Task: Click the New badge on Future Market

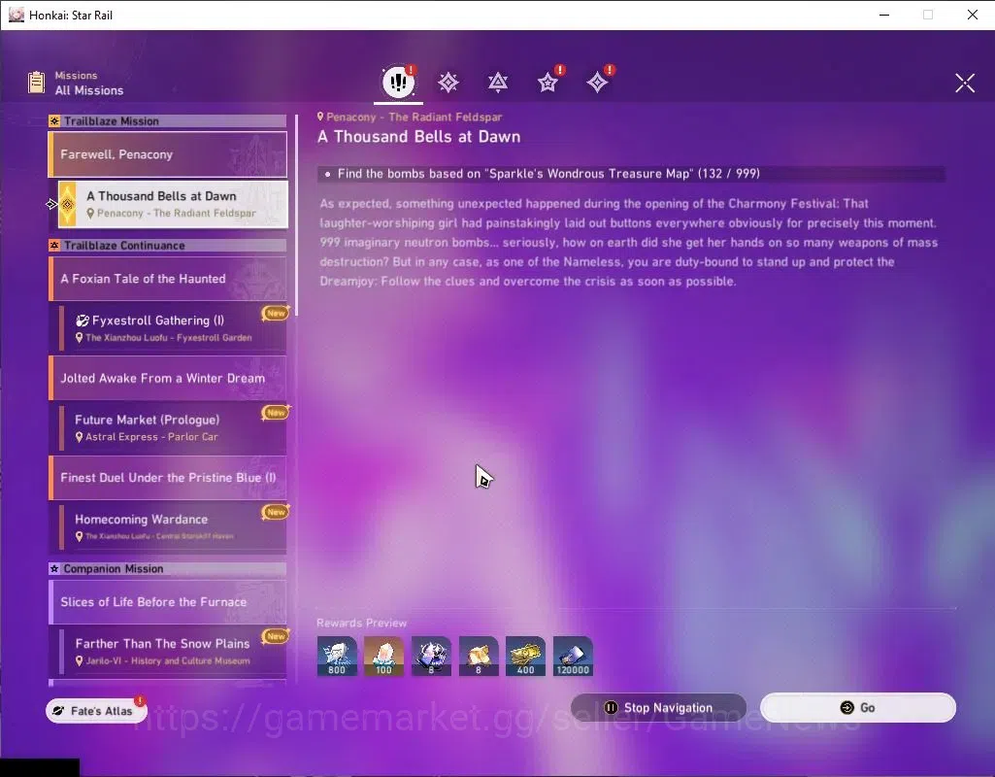Action: coord(276,413)
